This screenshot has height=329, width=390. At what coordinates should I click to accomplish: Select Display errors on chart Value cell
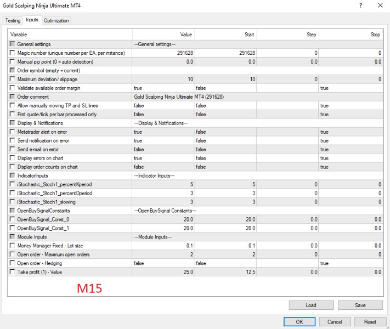click(x=163, y=158)
